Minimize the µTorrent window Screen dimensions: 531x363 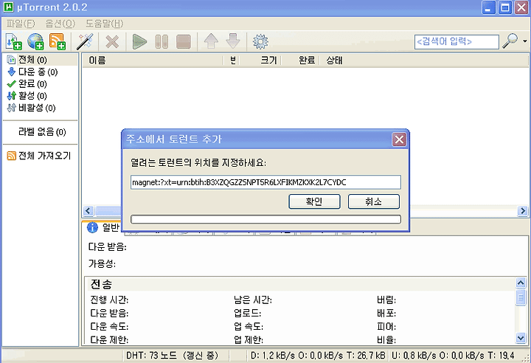tap(488, 7)
